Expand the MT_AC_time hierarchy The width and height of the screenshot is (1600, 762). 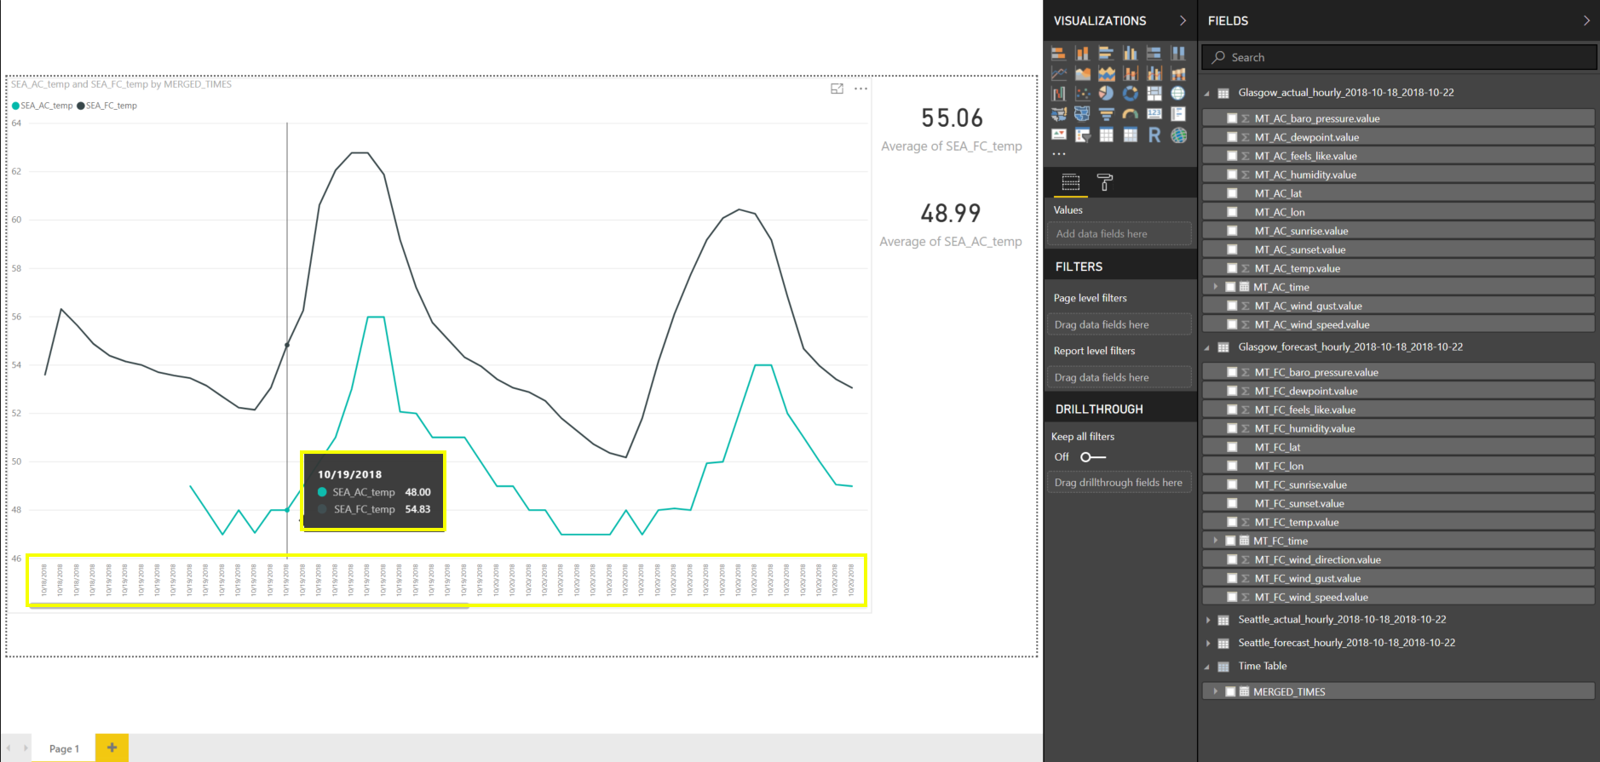pos(1216,287)
